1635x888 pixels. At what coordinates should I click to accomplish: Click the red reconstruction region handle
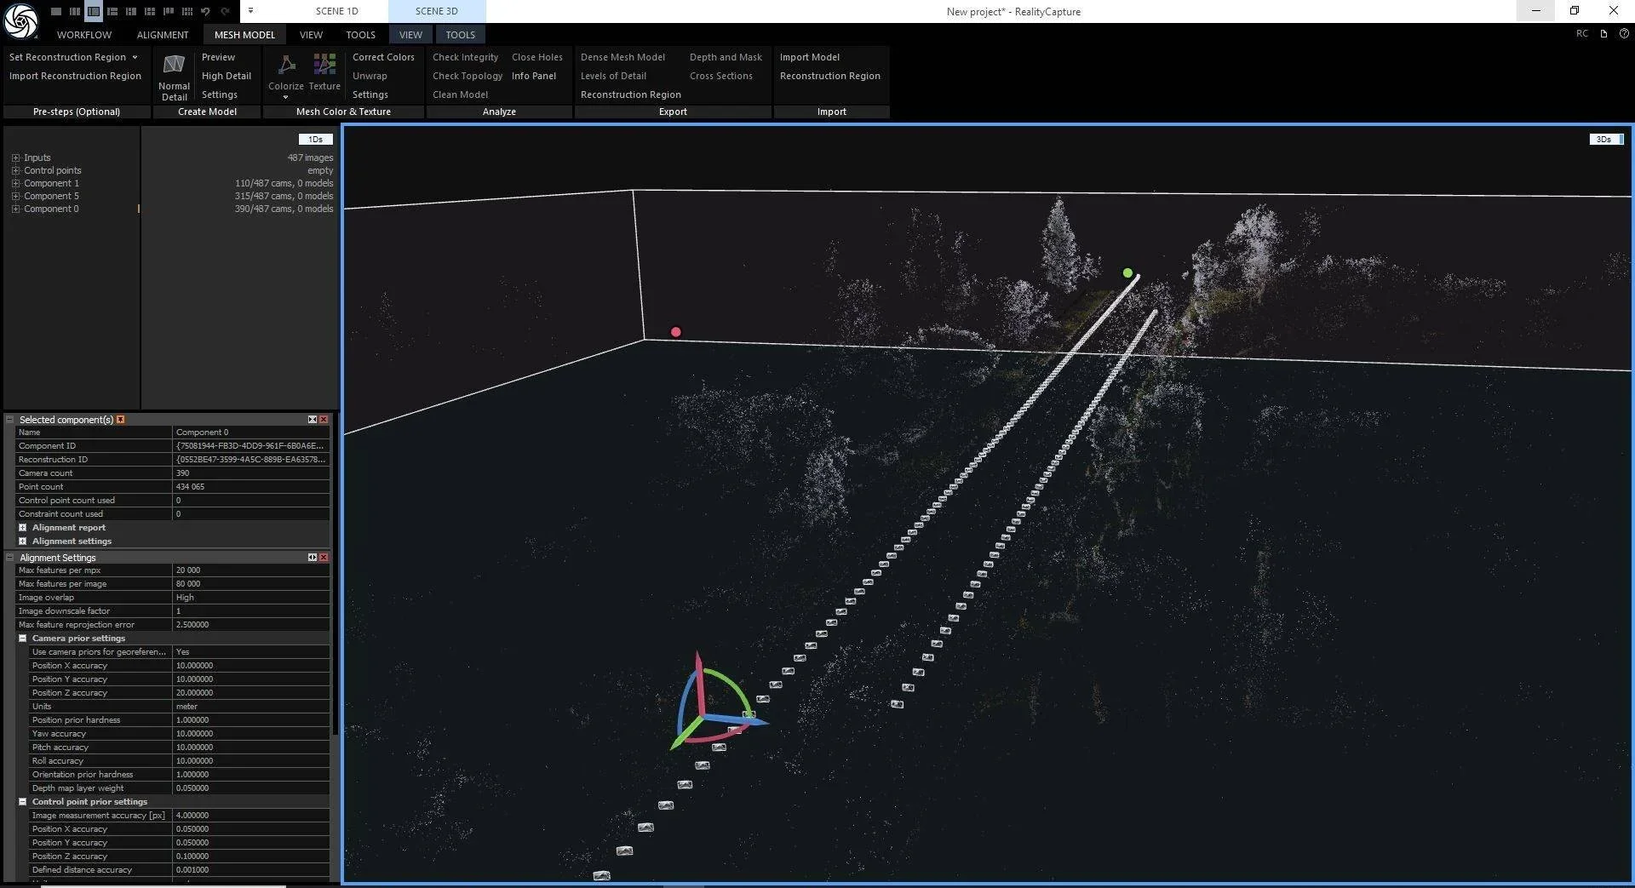(676, 332)
